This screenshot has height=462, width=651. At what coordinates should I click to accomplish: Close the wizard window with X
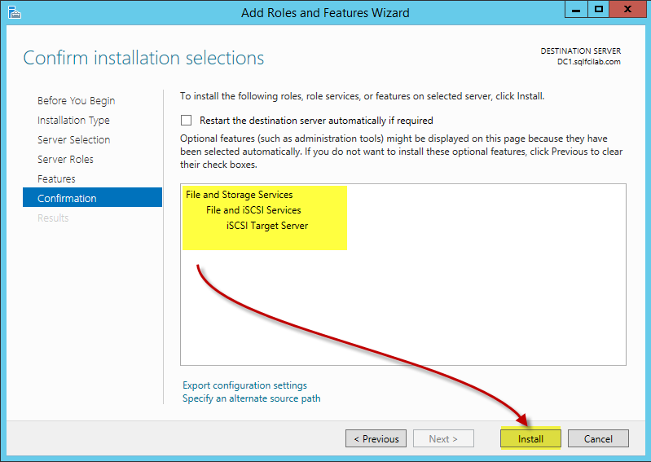tap(627, 10)
